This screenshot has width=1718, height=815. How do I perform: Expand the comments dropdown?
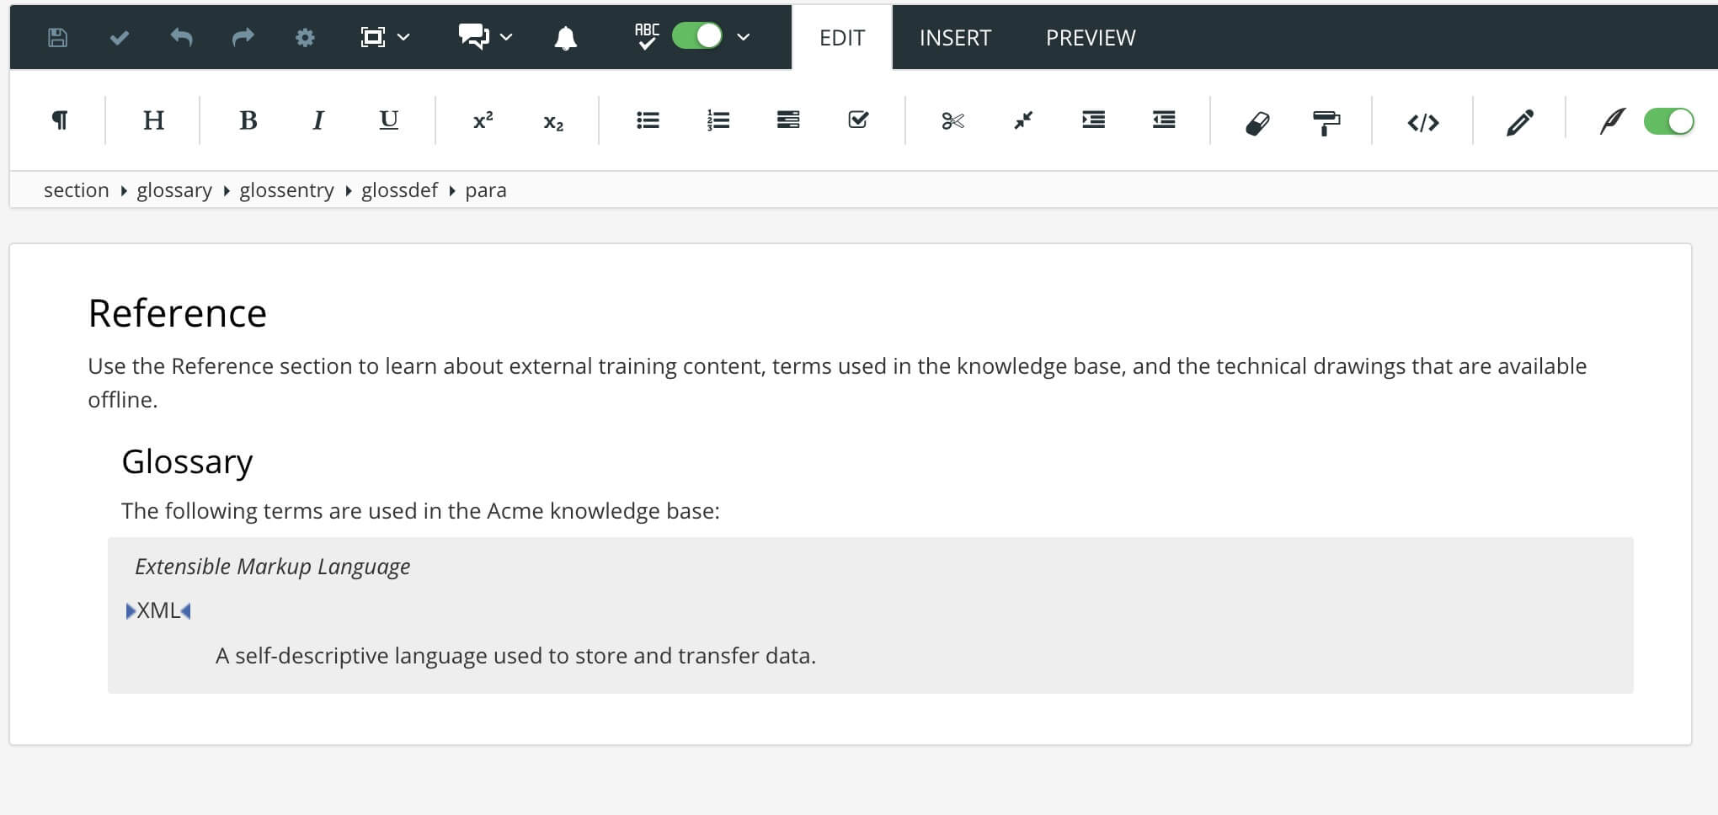coord(504,37)
